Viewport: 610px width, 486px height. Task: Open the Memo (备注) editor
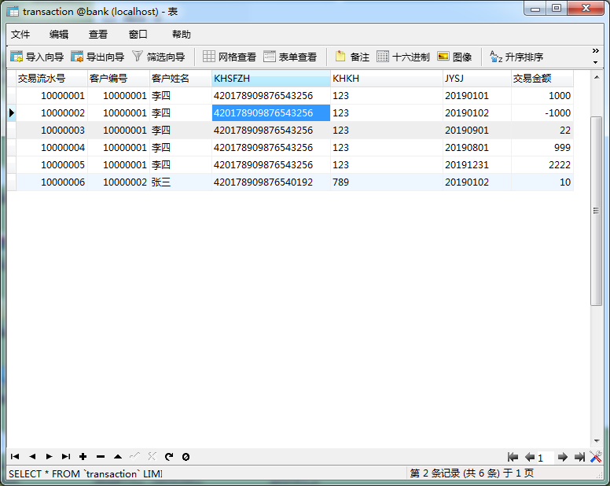[352, 57]
